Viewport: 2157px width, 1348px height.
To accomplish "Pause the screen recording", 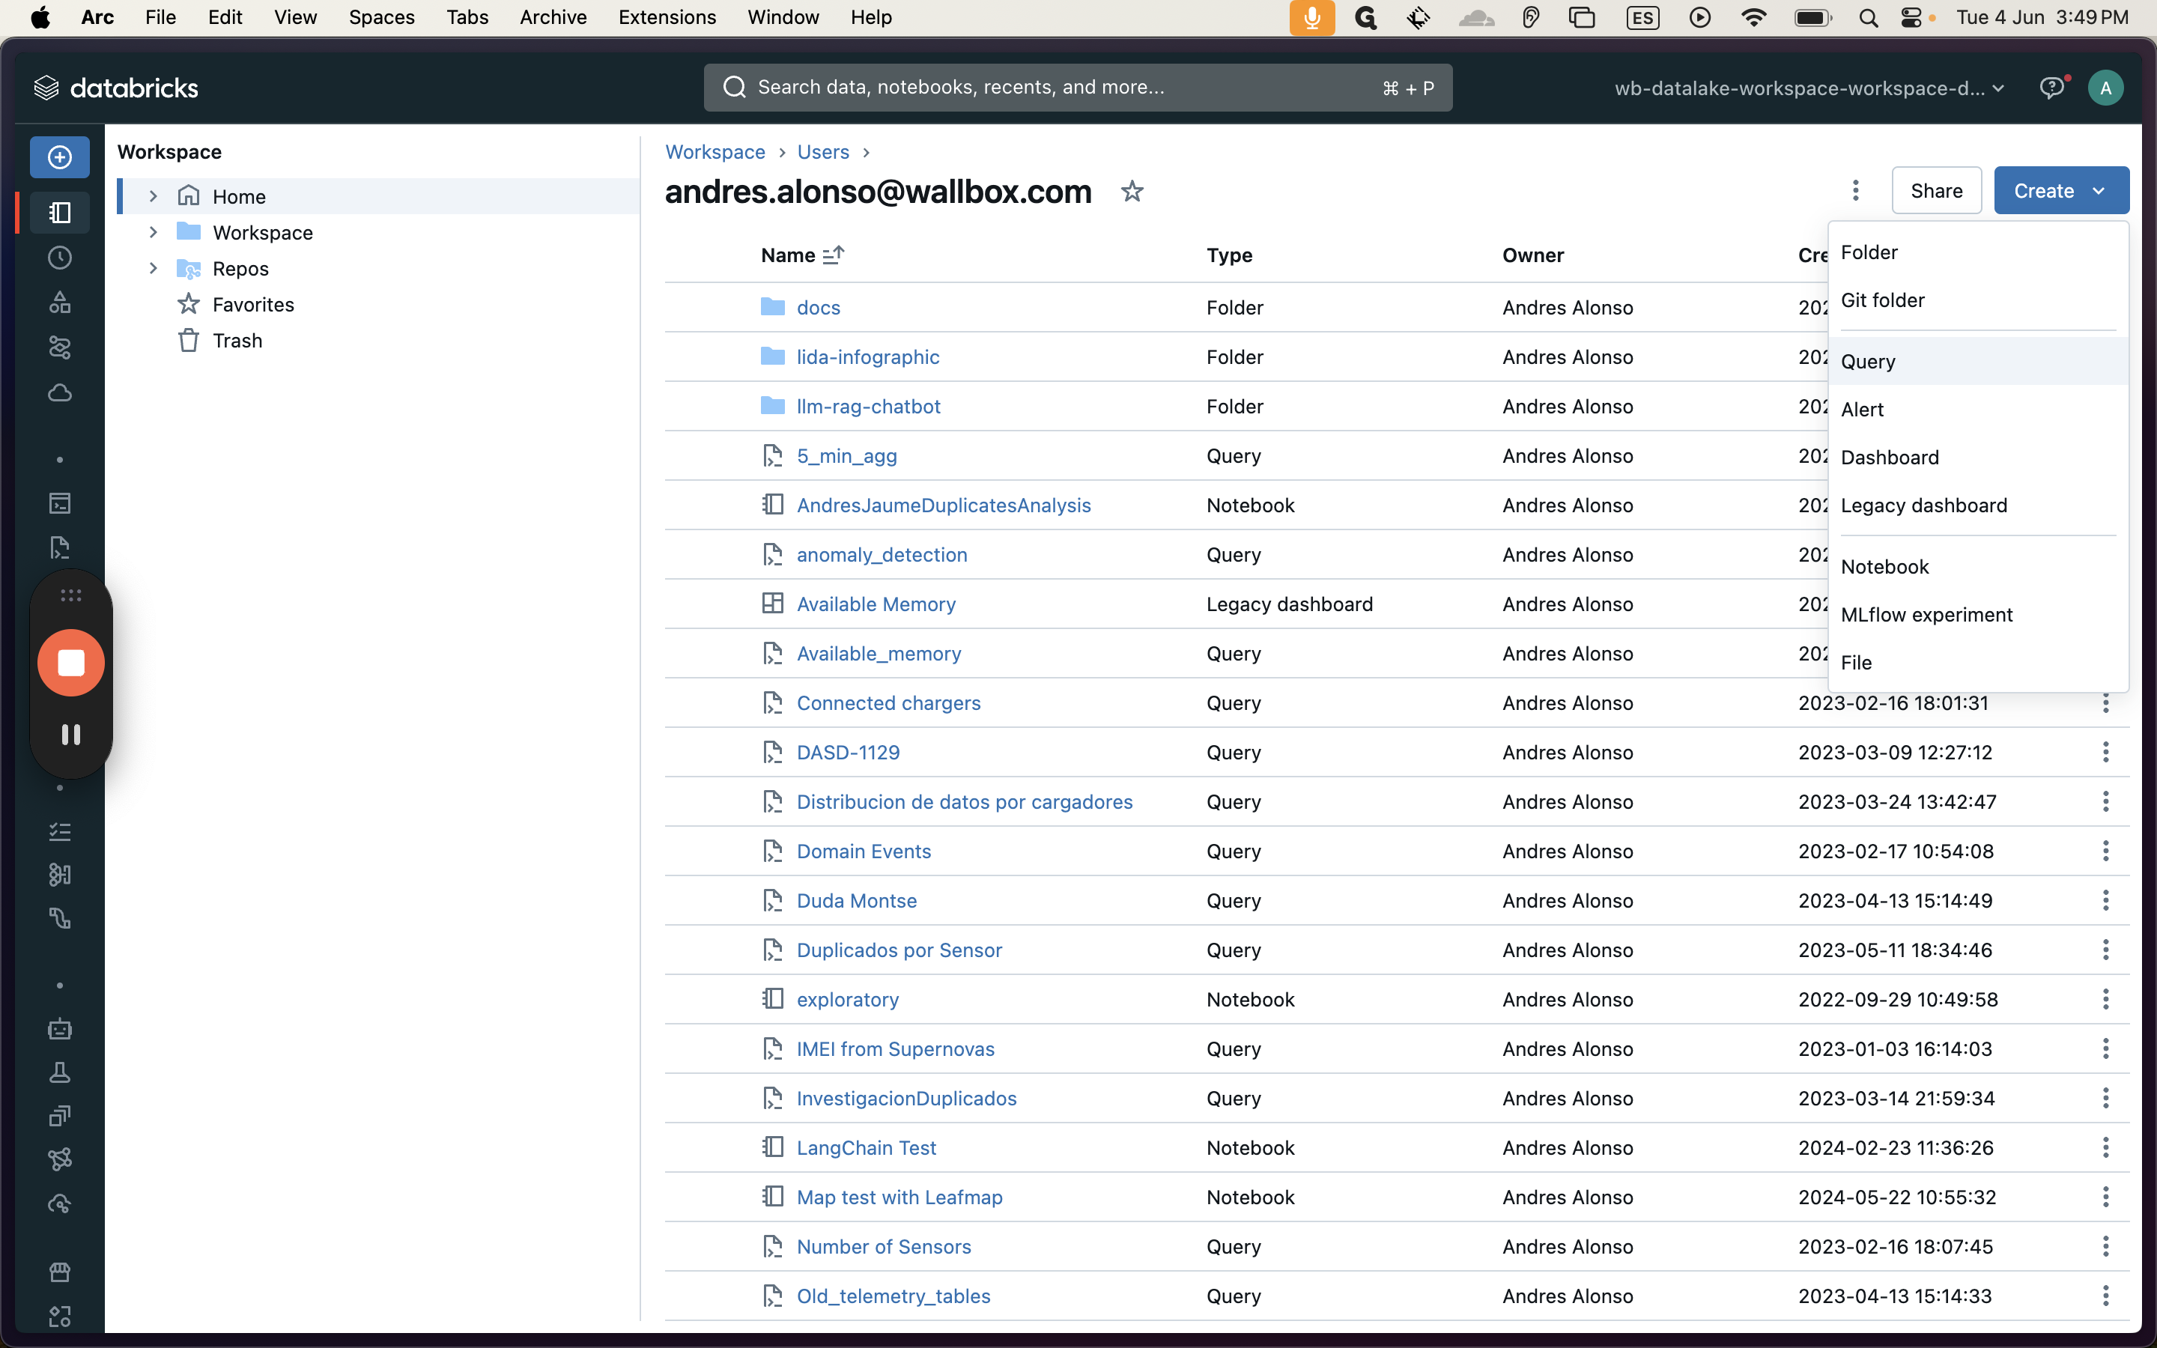I will point(71,734).
